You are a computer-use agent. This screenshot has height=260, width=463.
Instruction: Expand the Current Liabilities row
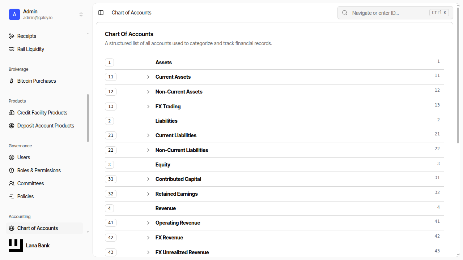coord(148,135)
